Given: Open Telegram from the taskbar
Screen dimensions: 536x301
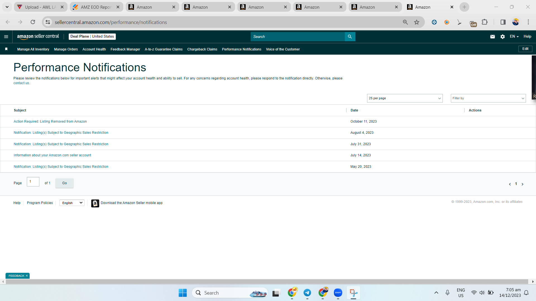Looking at the screenshot, I should pyautogui.click(x=307, y=293).
